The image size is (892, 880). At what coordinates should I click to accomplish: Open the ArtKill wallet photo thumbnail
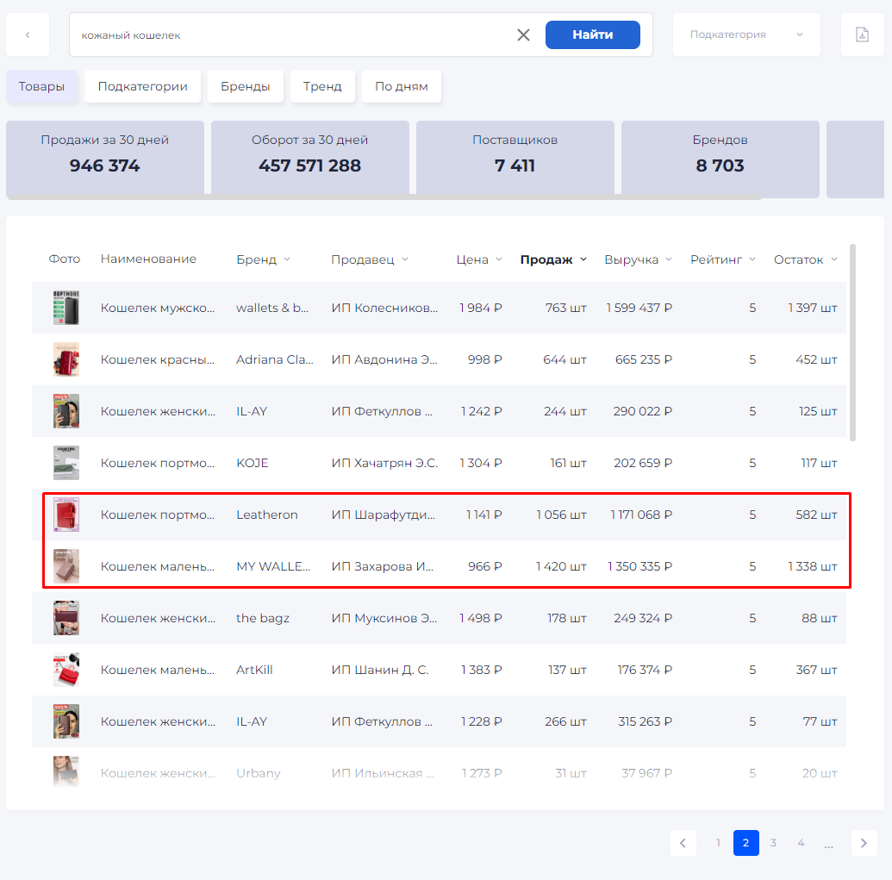coord(66,670)
